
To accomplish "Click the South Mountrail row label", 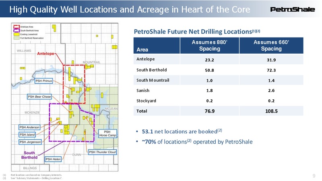I will pos(153,80).
